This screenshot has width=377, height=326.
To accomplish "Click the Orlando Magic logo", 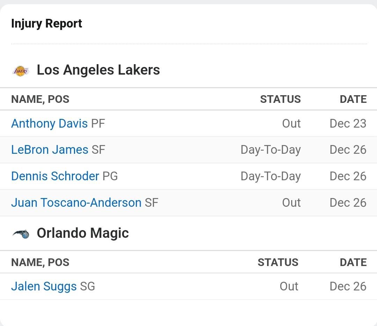I will (x=21, y=234).
